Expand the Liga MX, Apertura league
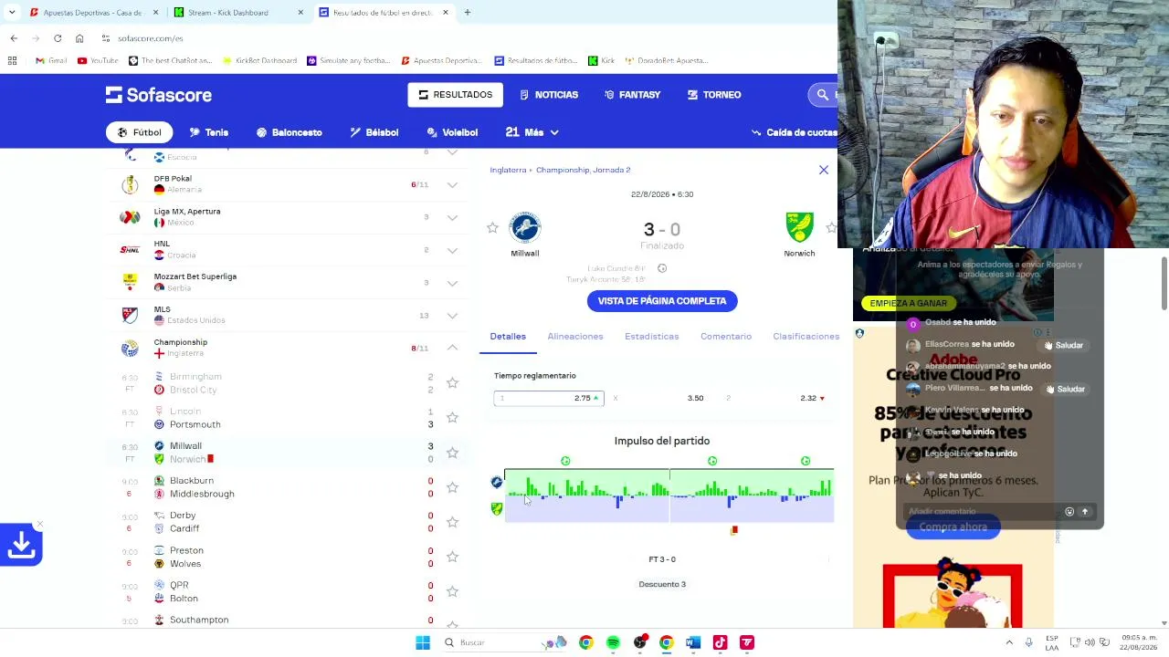This screenshot has width=1169, height=657. click(452, 217)
